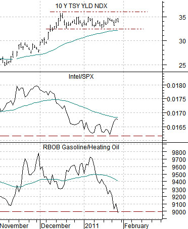188x229 pixels.
Task: Click the 25 value on yield axis
Action: click(182, 66)
